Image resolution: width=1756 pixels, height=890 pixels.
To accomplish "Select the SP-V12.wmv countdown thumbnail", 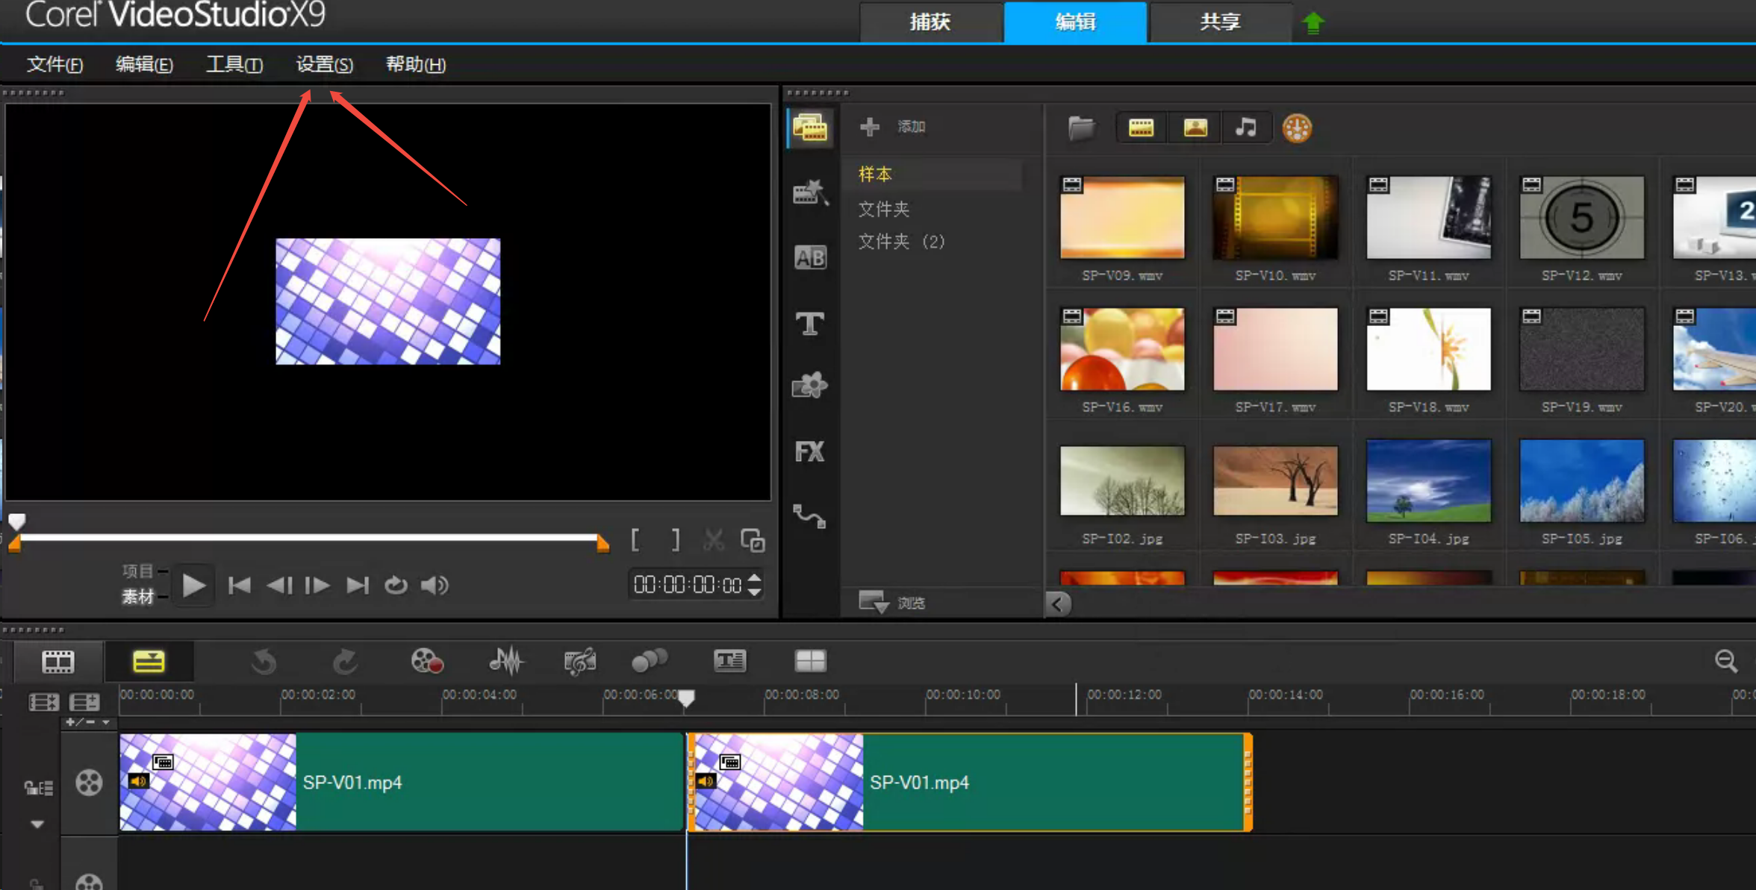I will 1581,218.
